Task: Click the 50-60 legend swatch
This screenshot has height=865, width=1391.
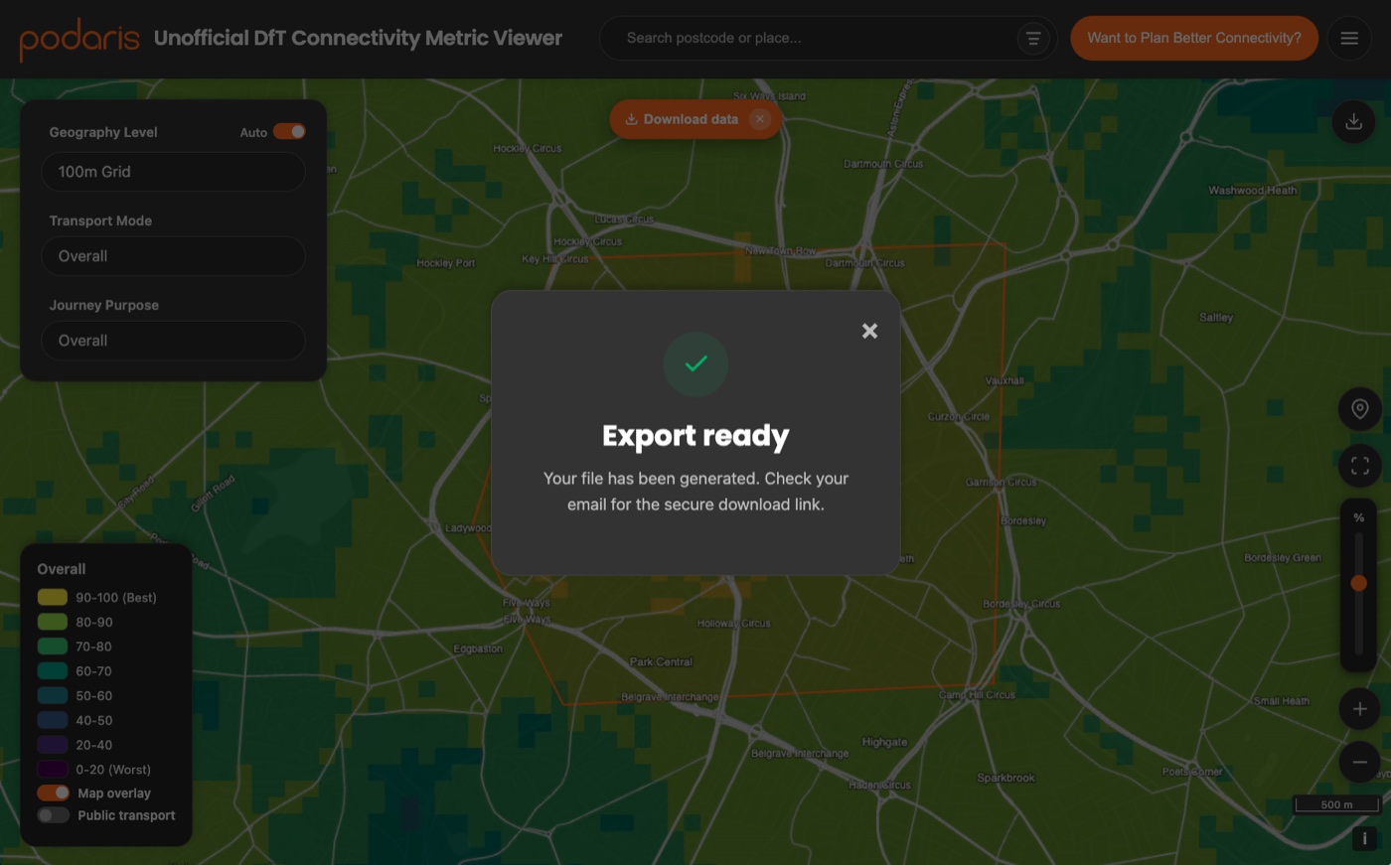Action: 53,695
